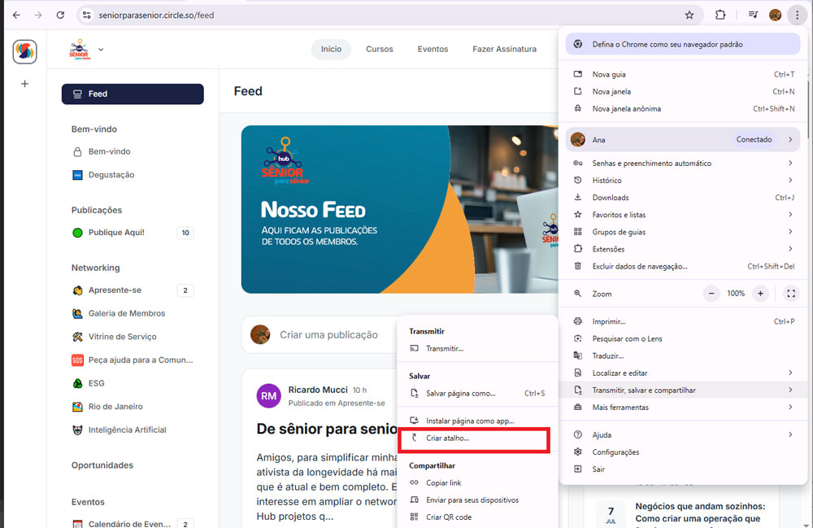The height and width of the screenshot is (528, 813).
Task: Click the trash icon for Excluir dados
Action: (577, 266)
